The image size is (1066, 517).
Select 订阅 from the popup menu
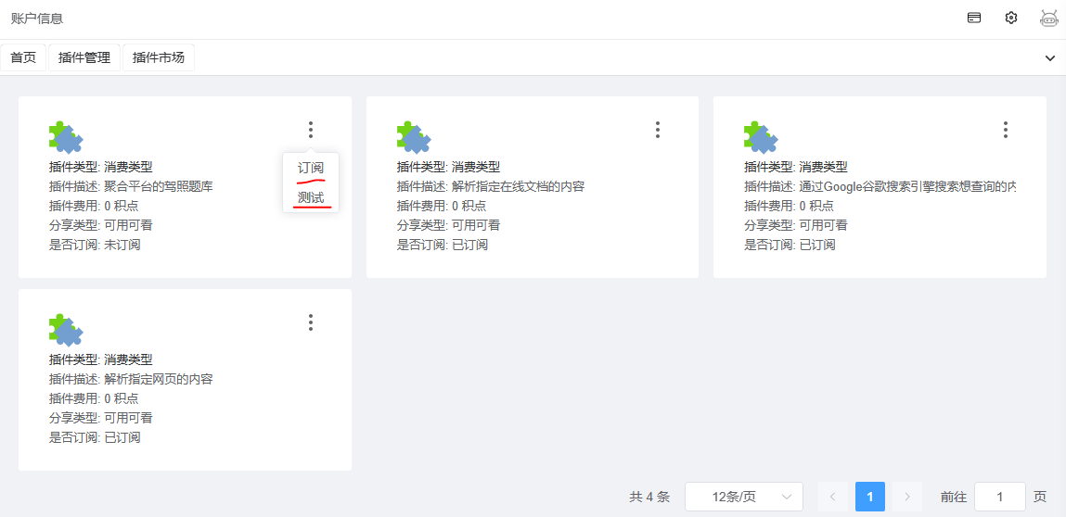point(311,168)
